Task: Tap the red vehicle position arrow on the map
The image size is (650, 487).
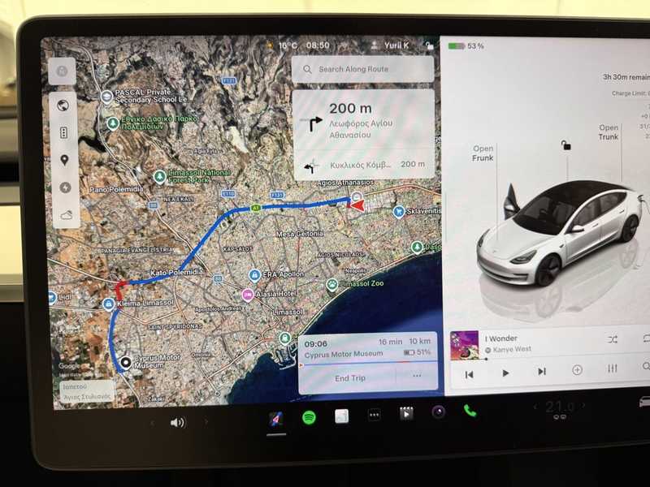Action: [356, 205]
